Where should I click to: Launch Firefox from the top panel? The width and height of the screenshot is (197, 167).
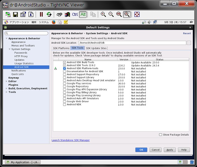[x=54, y=22]
